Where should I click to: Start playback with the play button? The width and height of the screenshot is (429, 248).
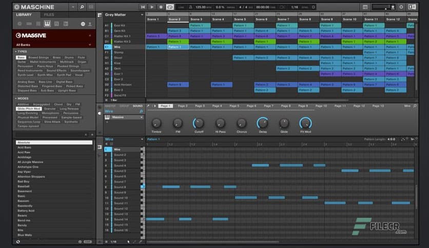coord(152,7)
